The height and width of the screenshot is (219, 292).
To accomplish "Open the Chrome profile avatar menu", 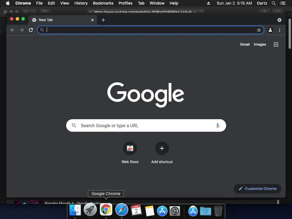I will pos(270,30).
